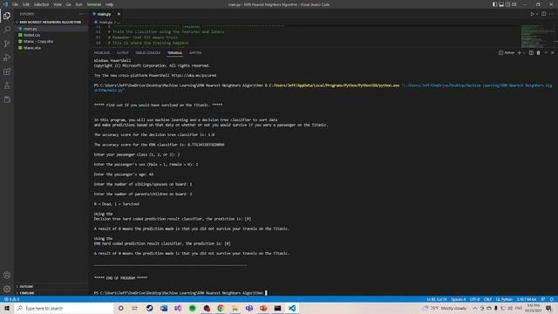Open the Run and Debug view
Image resolution: width=558 pixels, height=314 pixels.
click(x=7, y=58)
